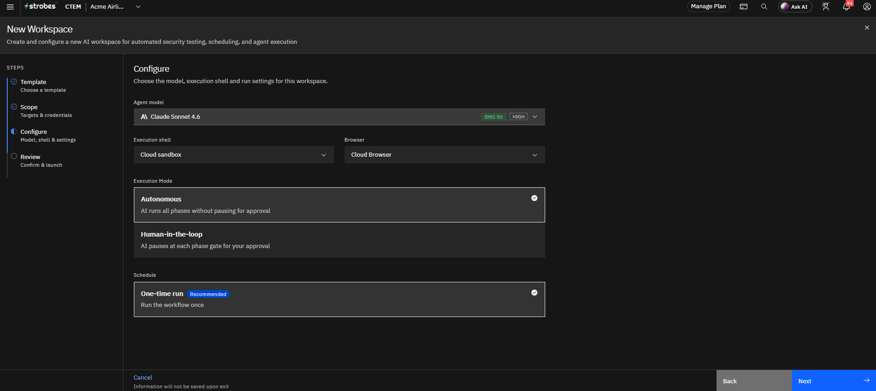Close the New Workspace dialog
876x391 pixels.
pyautogui.click(x=867, y=28)
